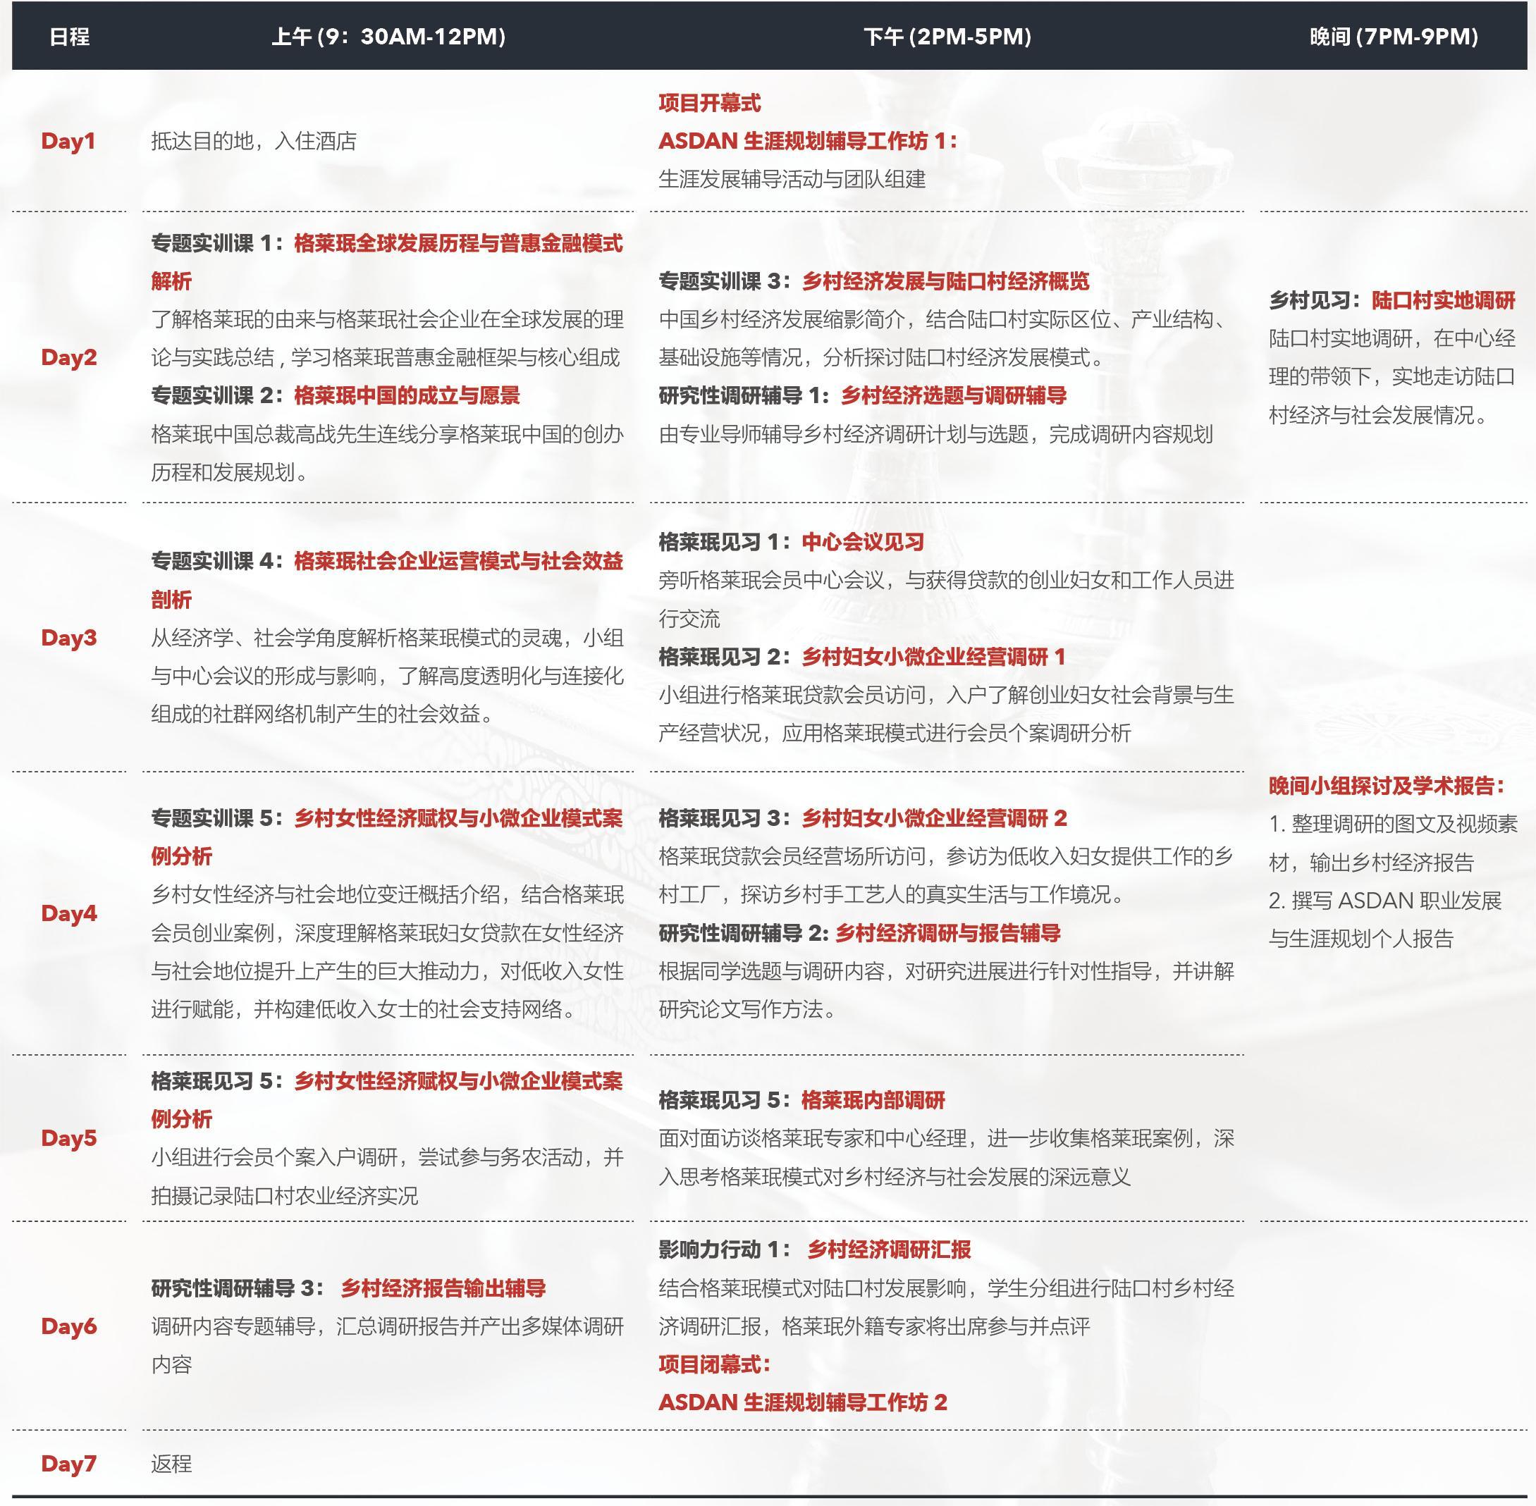Click 2. 撰写 ASDAN 职业发展 line

(x=1385, y=900)
